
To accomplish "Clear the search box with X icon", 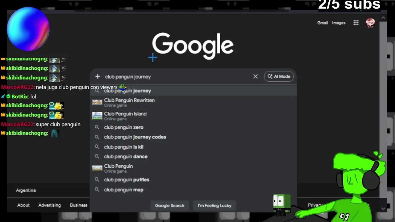I will coord(256,76).
